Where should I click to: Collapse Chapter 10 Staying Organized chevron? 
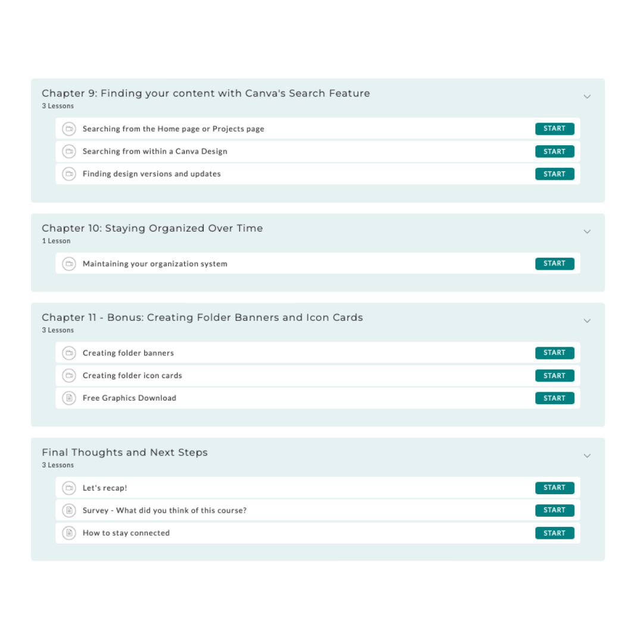[587, 232]
